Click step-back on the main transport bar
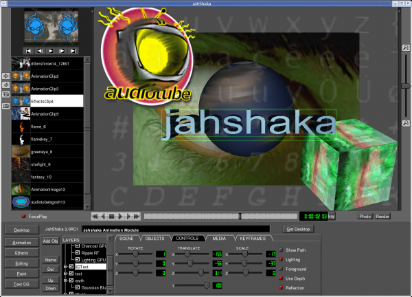 pyautogui.click(x=103, y=217)
